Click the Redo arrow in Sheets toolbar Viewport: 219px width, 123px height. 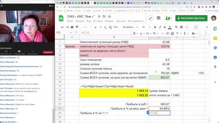67,27
